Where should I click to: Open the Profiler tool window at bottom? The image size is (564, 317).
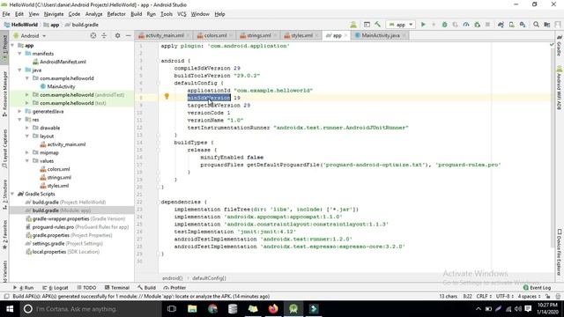pos(174,288)
